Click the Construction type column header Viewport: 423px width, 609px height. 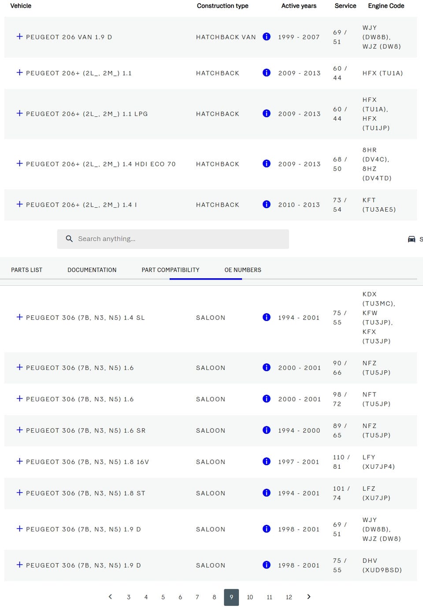(223, 6)
